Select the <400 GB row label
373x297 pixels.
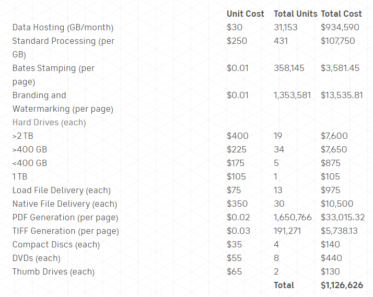click(x=30, y=163)
